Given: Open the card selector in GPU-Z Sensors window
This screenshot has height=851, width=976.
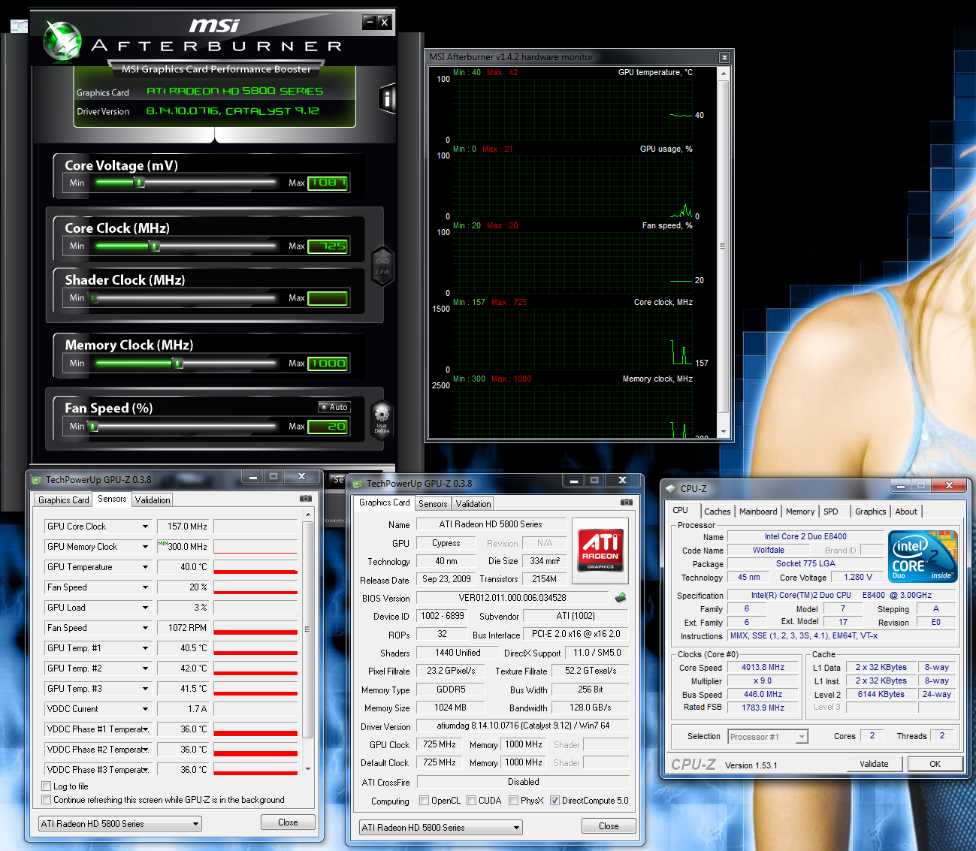Looking at the screenshot, I should pos(120,824).
